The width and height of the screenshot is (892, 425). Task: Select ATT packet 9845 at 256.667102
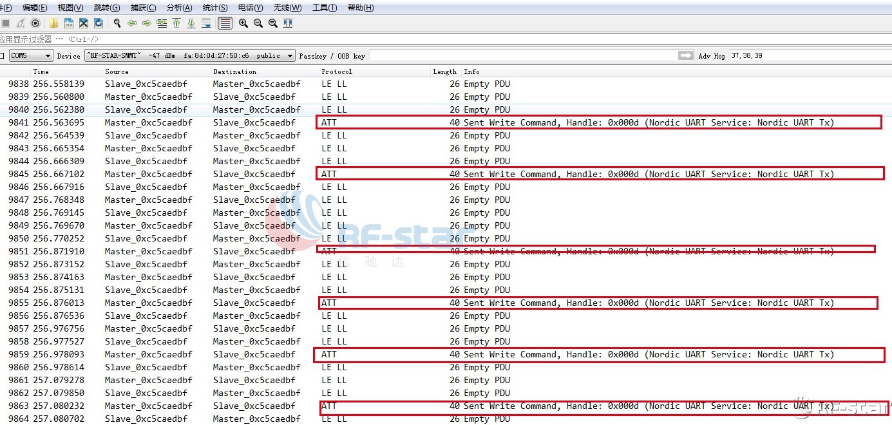(x=446, y=174)
